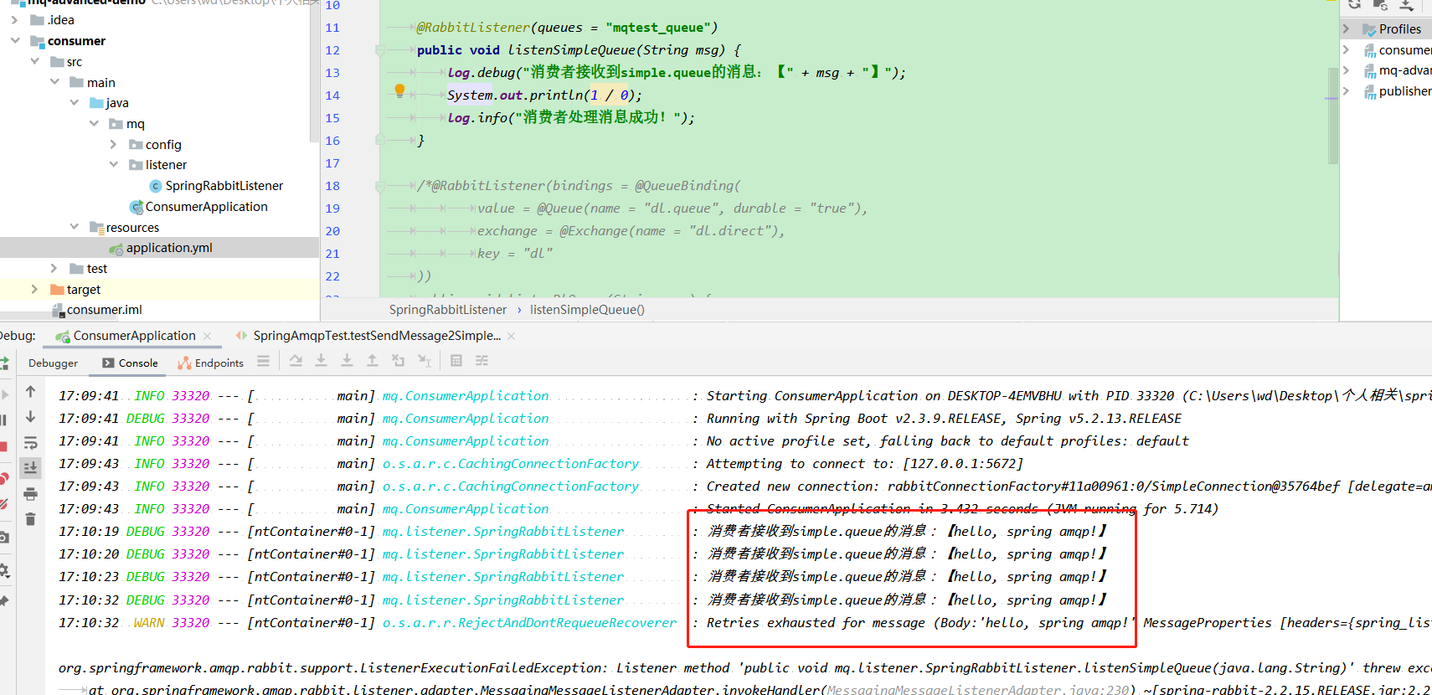Expand the .idea folder

(x=14, y=20)
